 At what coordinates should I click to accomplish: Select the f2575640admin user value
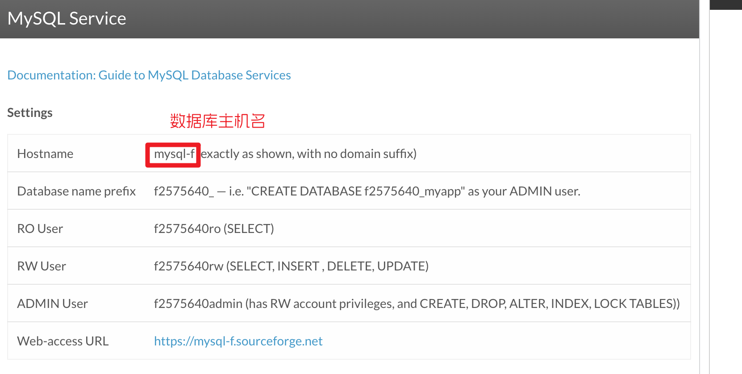point(198,303)
